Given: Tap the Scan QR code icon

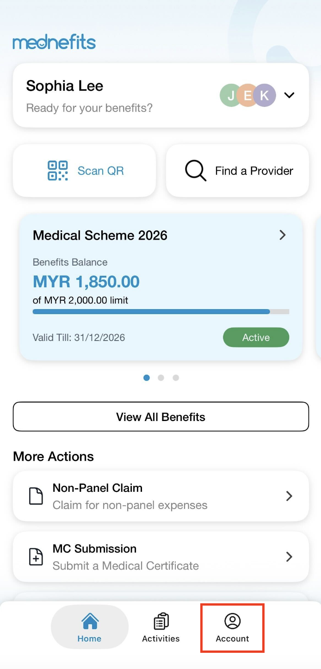Looking at the screenshot, I should point(58,171).
